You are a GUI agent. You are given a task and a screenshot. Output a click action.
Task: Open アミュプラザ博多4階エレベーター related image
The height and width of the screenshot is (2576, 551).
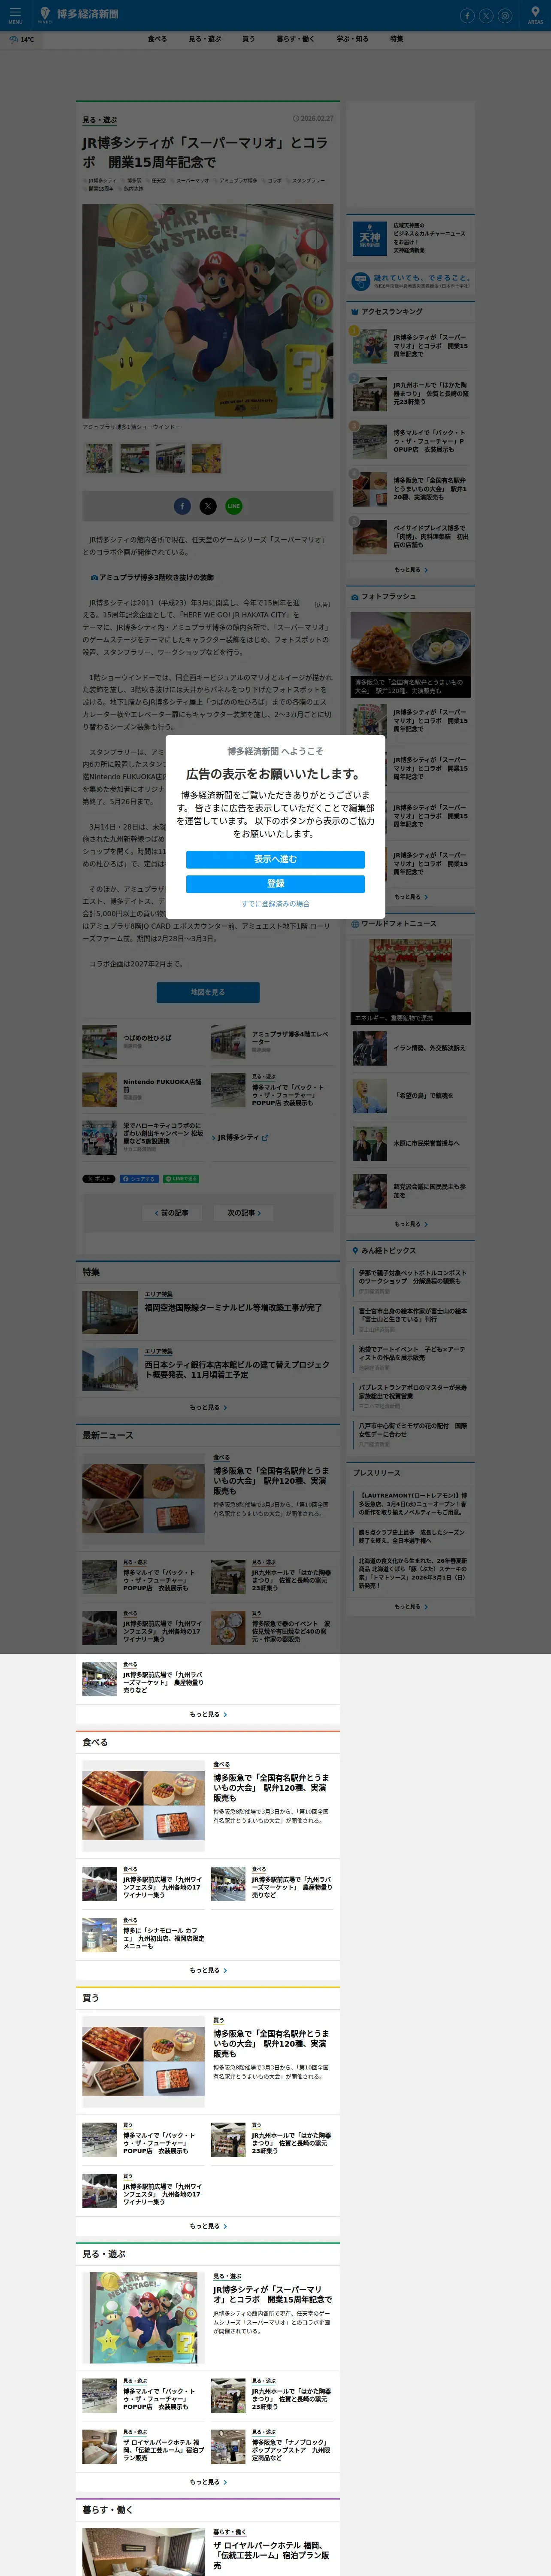(228, 1042)
